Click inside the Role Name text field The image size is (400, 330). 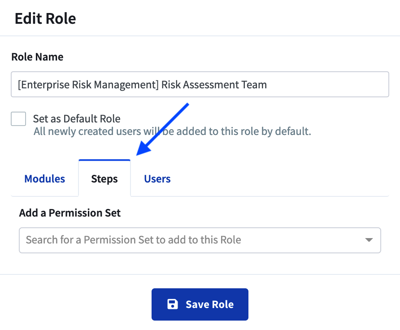pos(200,84)
